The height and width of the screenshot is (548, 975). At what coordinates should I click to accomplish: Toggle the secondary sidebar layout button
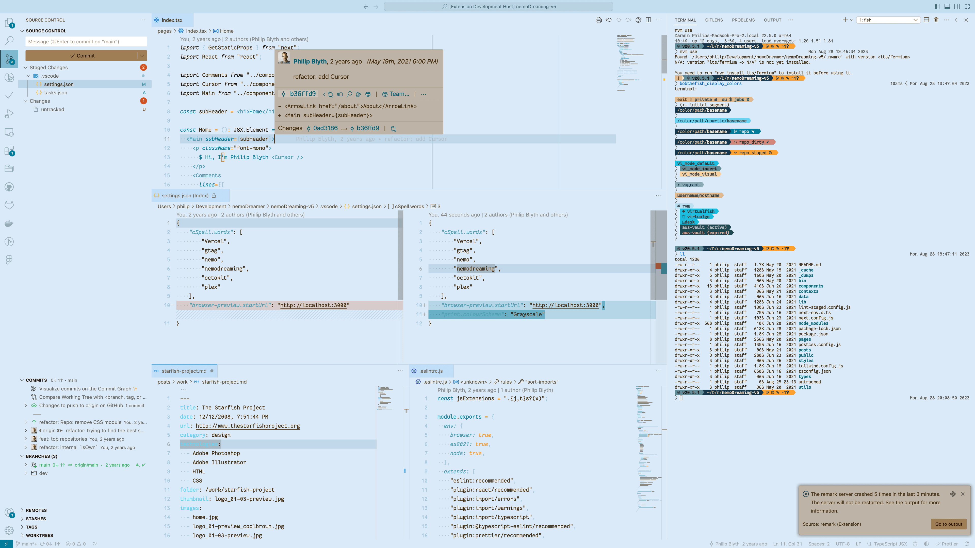click(x=957, y=6)
